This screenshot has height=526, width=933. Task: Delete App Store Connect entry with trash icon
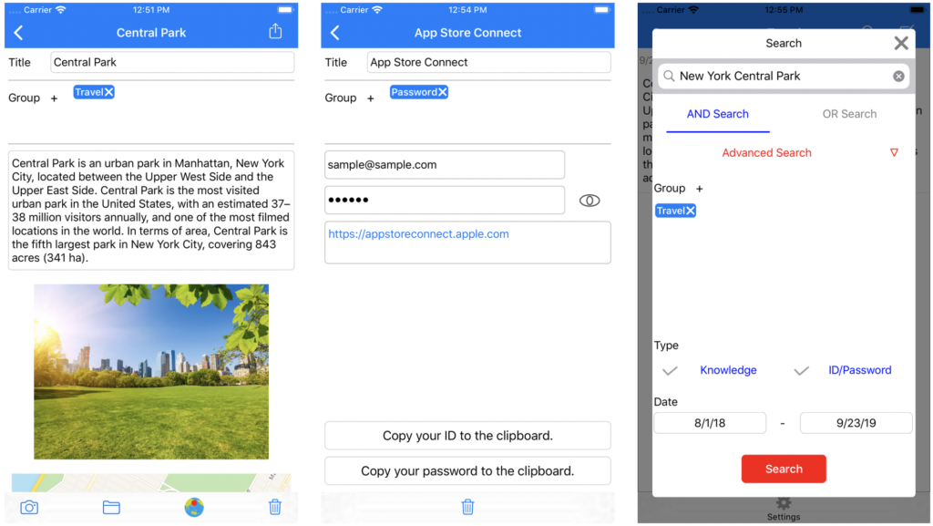[x=467, y=507]
